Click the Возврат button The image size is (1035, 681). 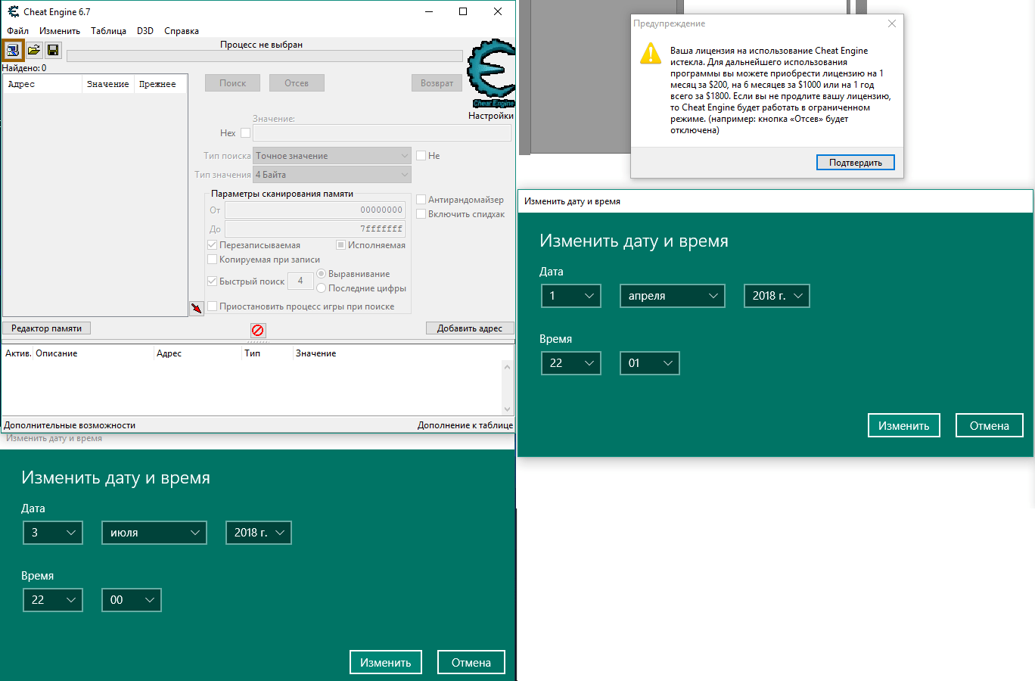[437, 83]
